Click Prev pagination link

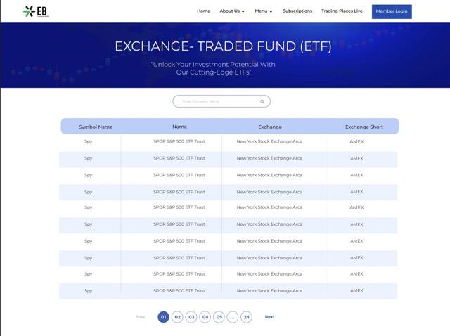pos(140,317)
